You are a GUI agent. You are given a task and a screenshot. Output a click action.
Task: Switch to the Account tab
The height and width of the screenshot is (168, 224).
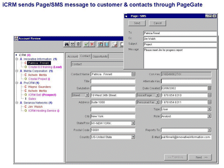pyautogui.click(x=73, y=56)
